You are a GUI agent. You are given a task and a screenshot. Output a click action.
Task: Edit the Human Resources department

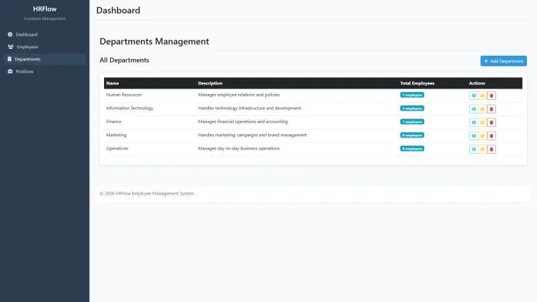click(x=483, y=95)
